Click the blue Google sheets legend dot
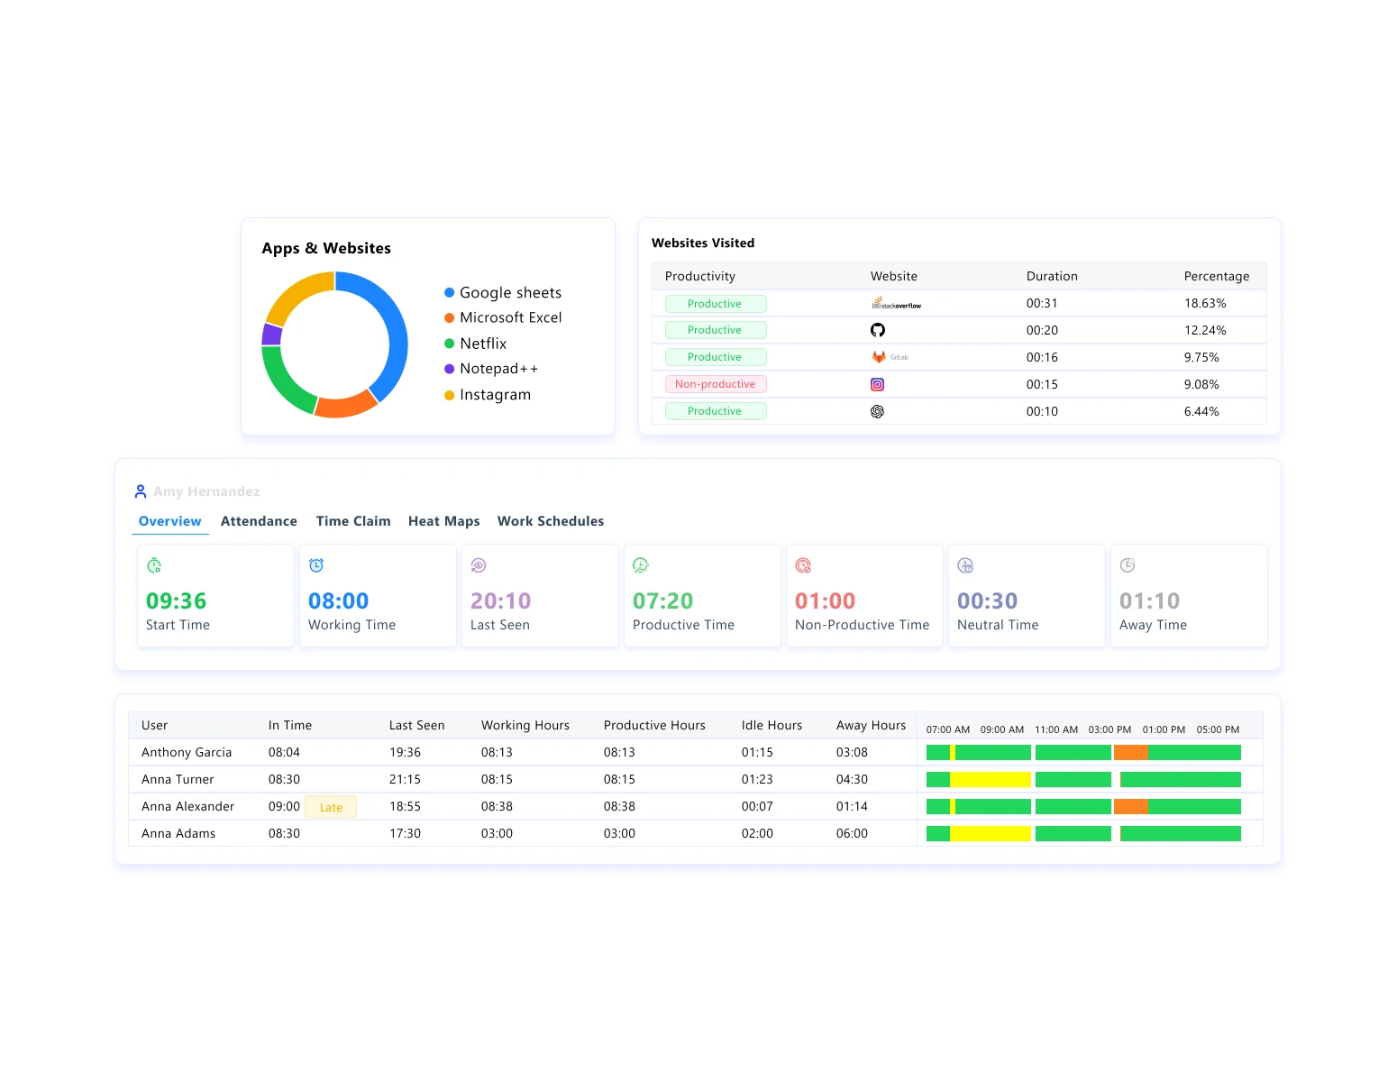Image resolution: width=1397 pixels, height=1082 pixels. click(447, 292)
